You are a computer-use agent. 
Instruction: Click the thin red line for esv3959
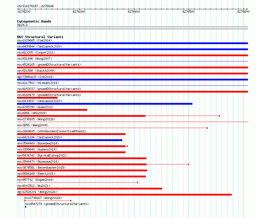[112, 128]
